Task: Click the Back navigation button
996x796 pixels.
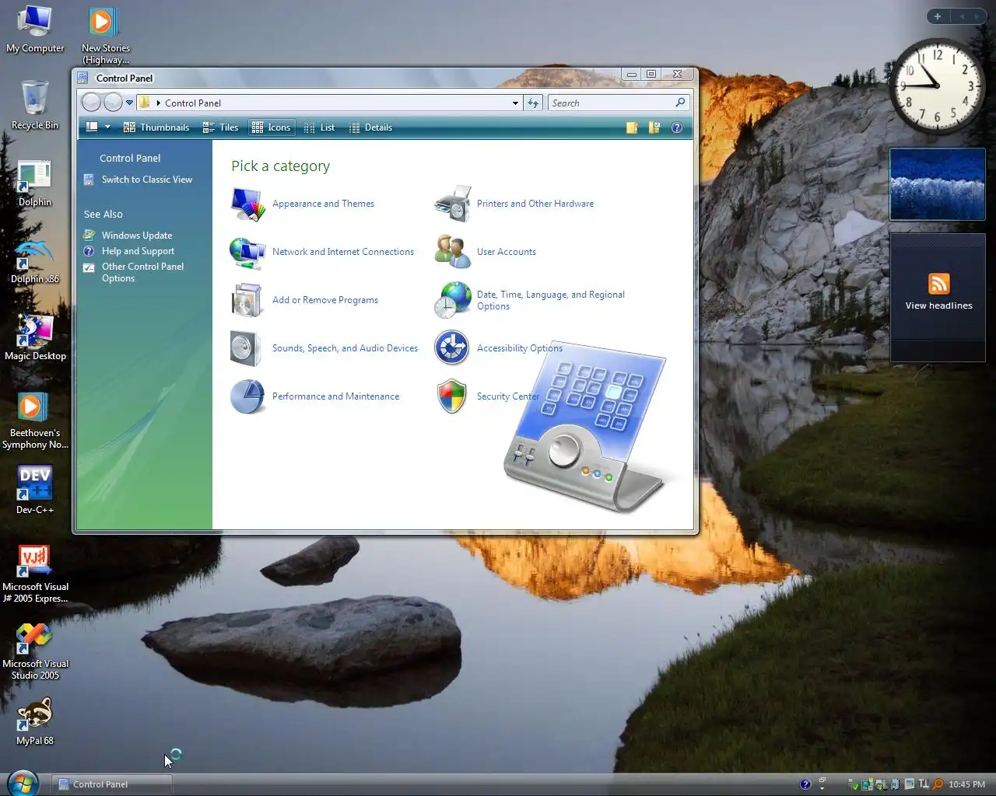Action: (91, 103)
